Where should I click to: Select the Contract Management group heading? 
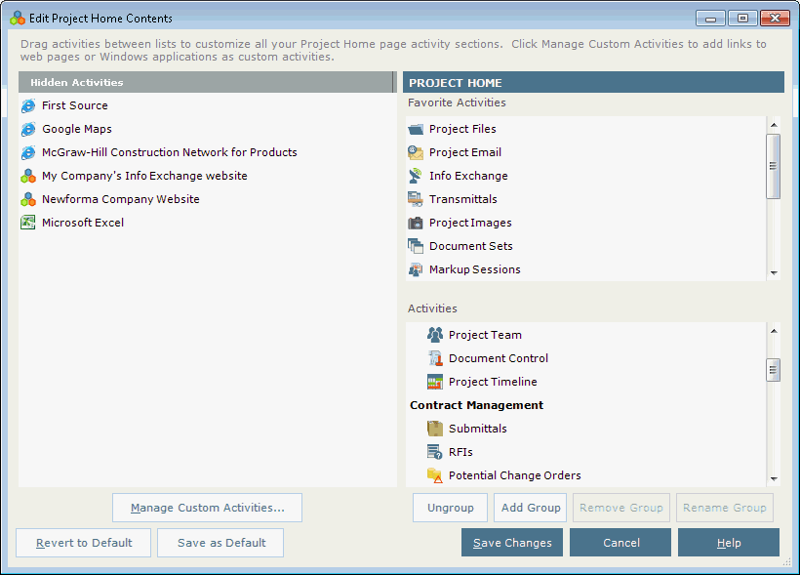[x=476, y=405]
